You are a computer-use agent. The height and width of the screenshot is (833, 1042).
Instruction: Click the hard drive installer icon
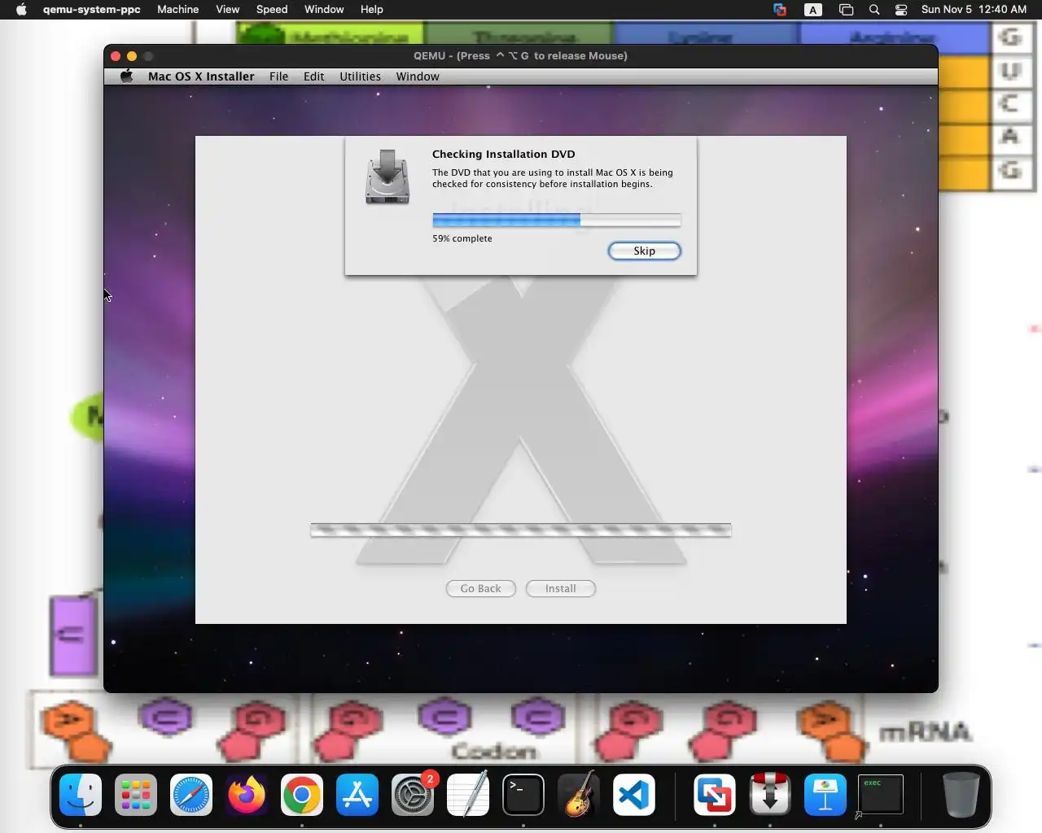tap(387, 177)
